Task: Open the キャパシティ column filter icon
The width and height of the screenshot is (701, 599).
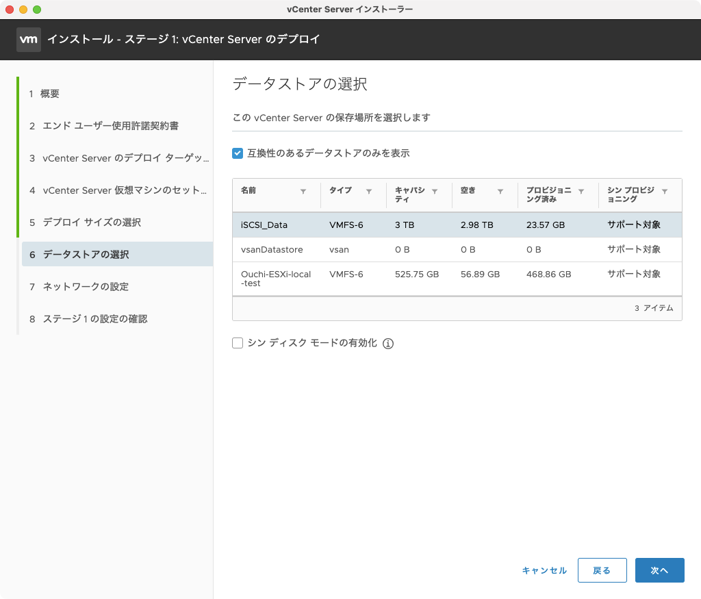Action: 435,192
